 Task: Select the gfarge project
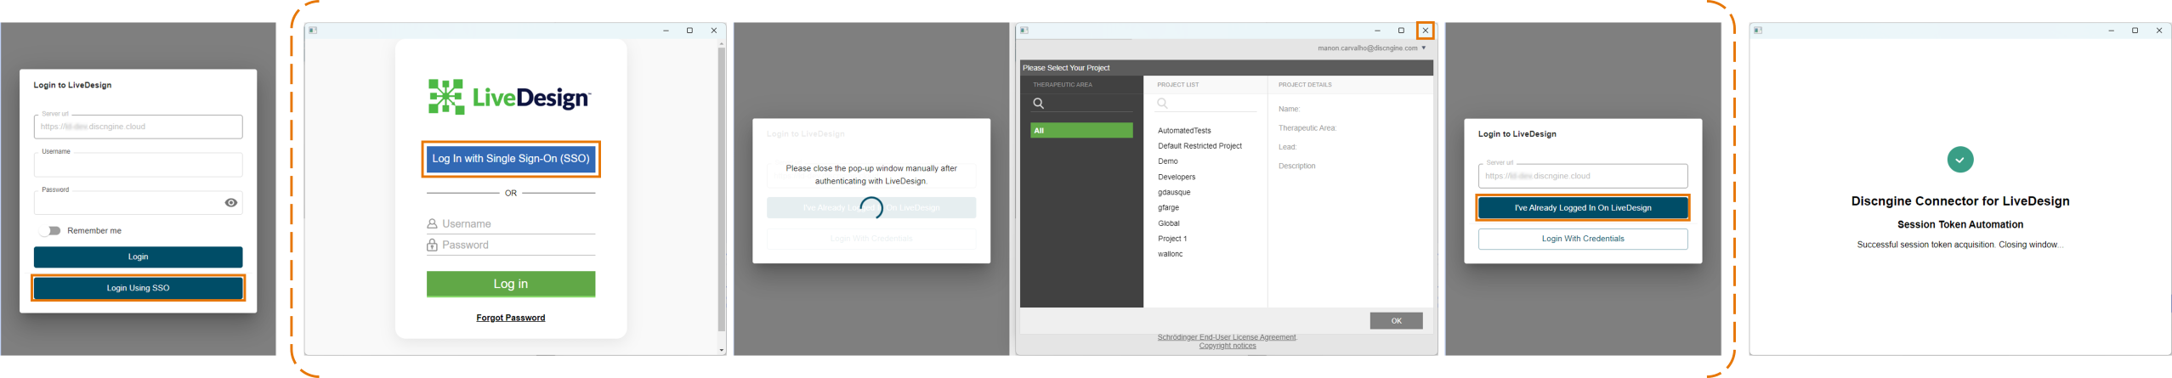click(x=1168, y=208)
